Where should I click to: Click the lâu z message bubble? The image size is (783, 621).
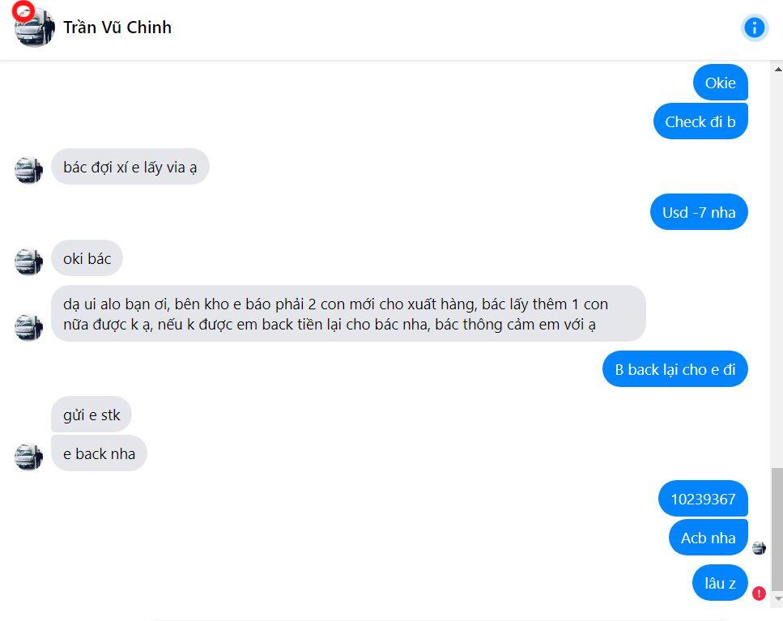[719, 582]
